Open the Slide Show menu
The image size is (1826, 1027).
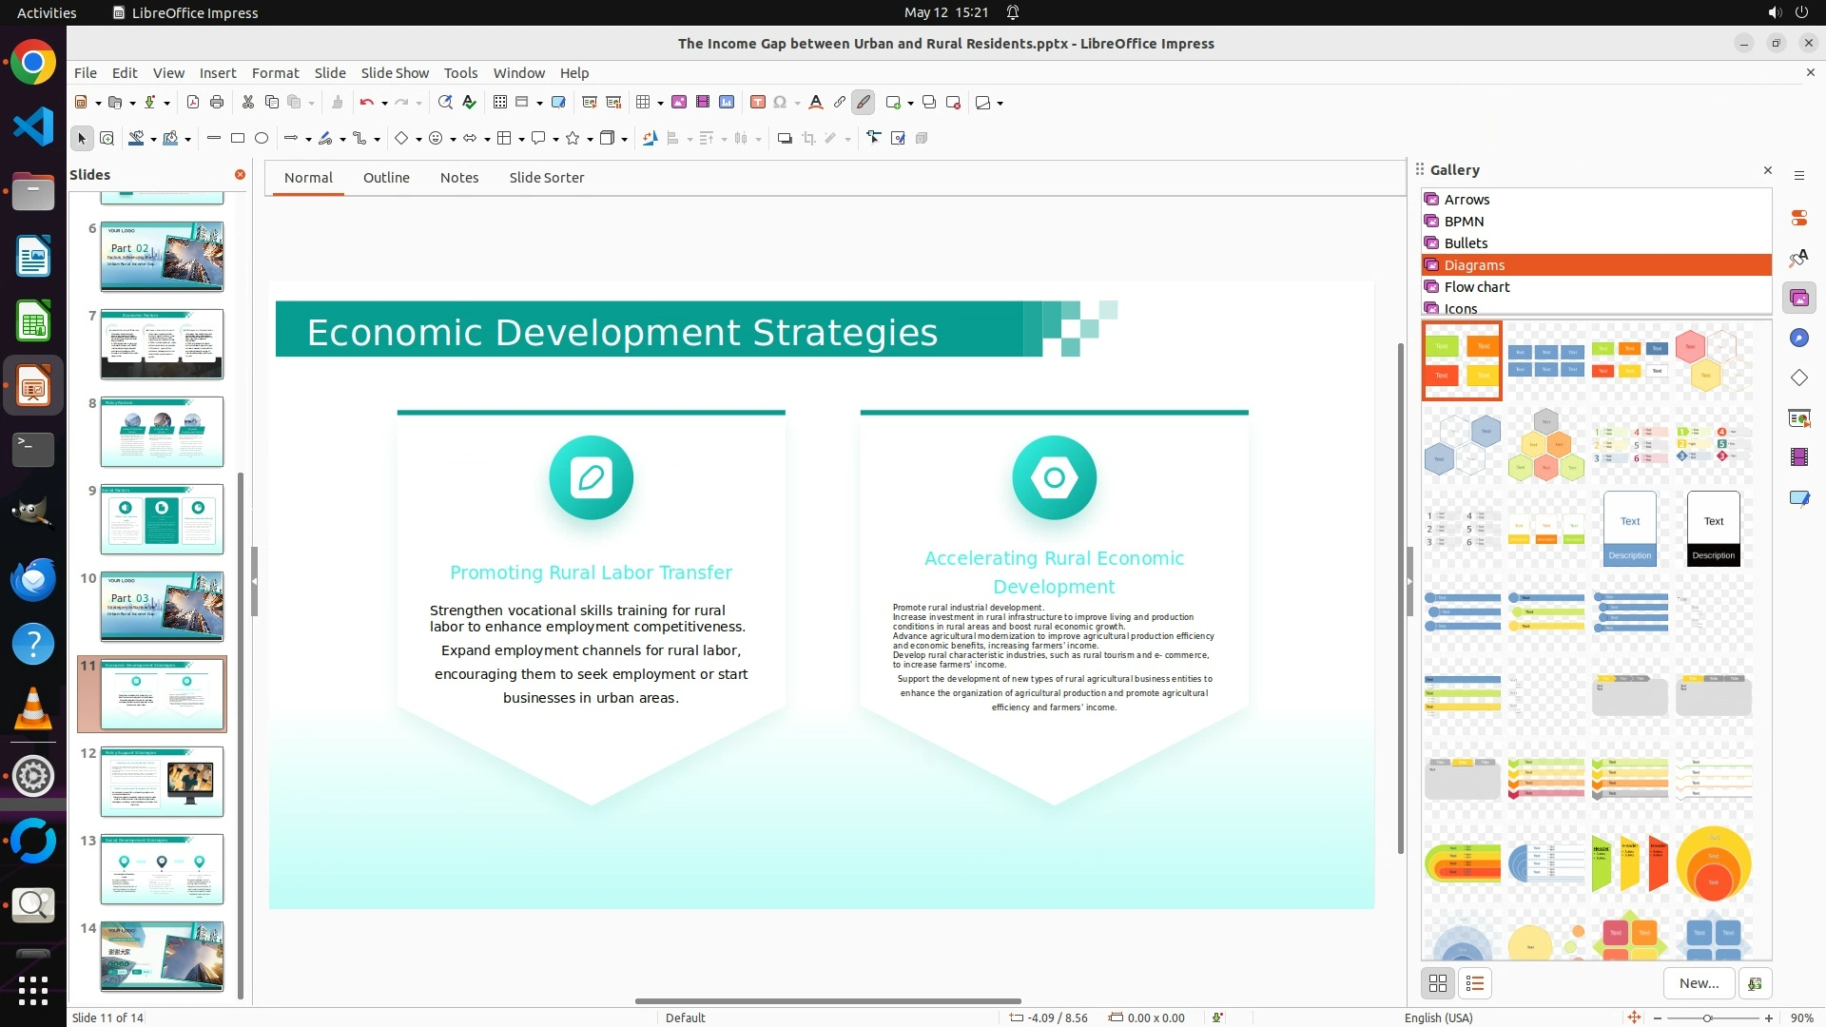[x=395, y=73]
